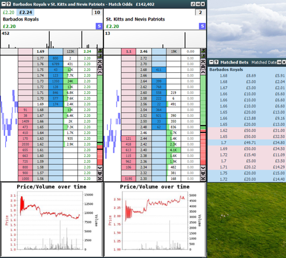This screenshot has width=286, height=258.
Task: Lay Barbados Royals at 1.56 with 1000 available
Action: pyautogui.click(x=25, y=179)
